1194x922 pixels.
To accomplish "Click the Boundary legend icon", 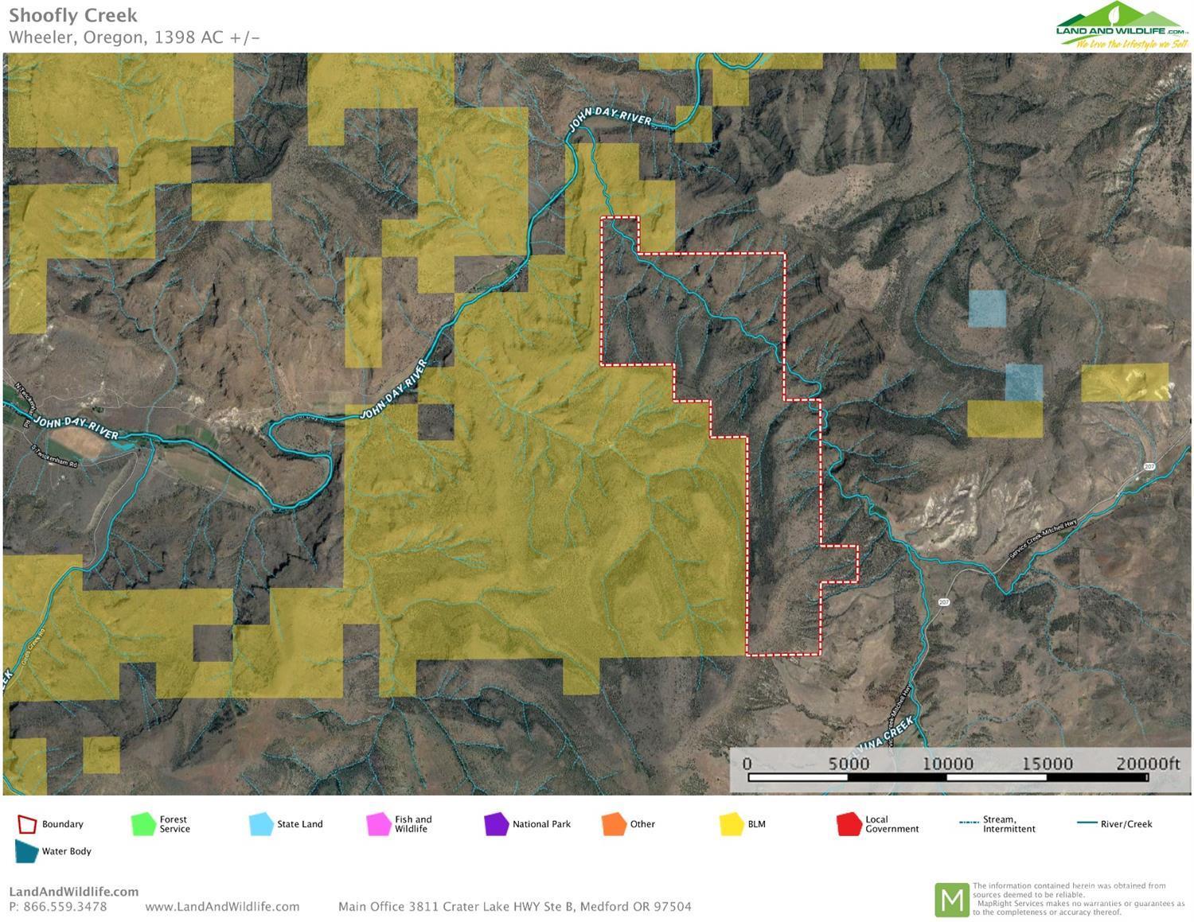I will [x=27, y=824].
